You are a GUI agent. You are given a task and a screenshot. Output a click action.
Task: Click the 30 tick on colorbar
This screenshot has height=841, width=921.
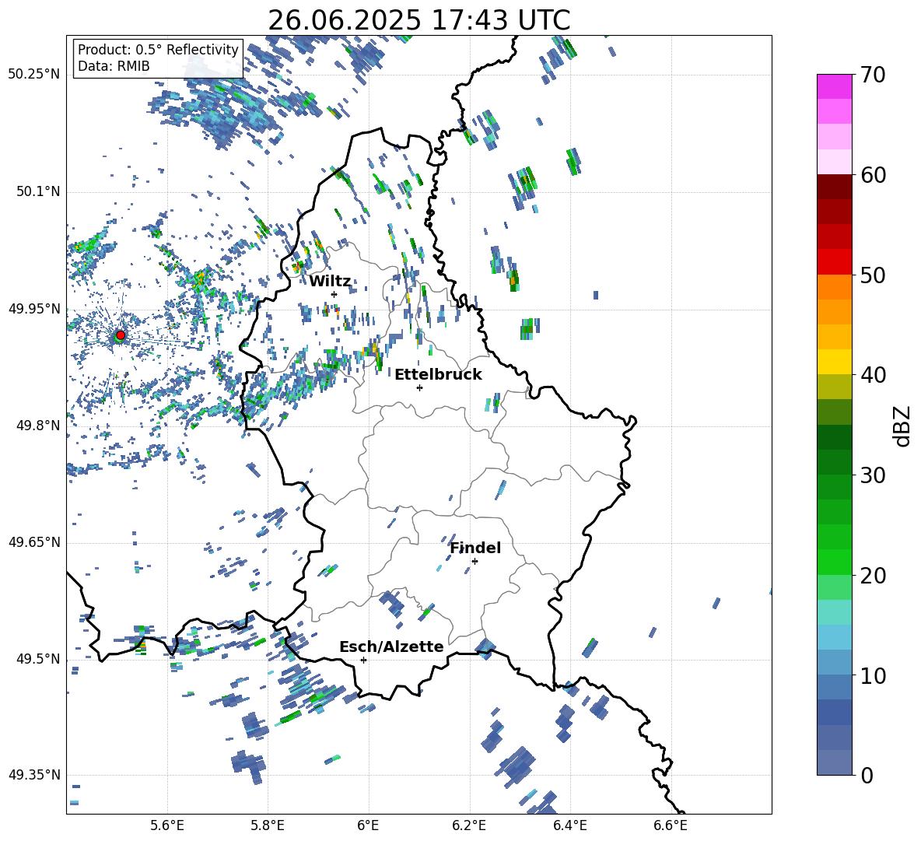pyautogui.click(x=873, y=475)
